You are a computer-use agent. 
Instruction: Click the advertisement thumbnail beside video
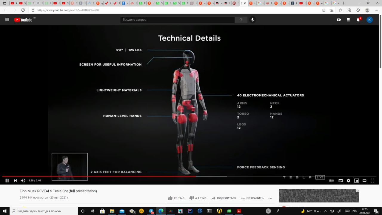[319, 196]
